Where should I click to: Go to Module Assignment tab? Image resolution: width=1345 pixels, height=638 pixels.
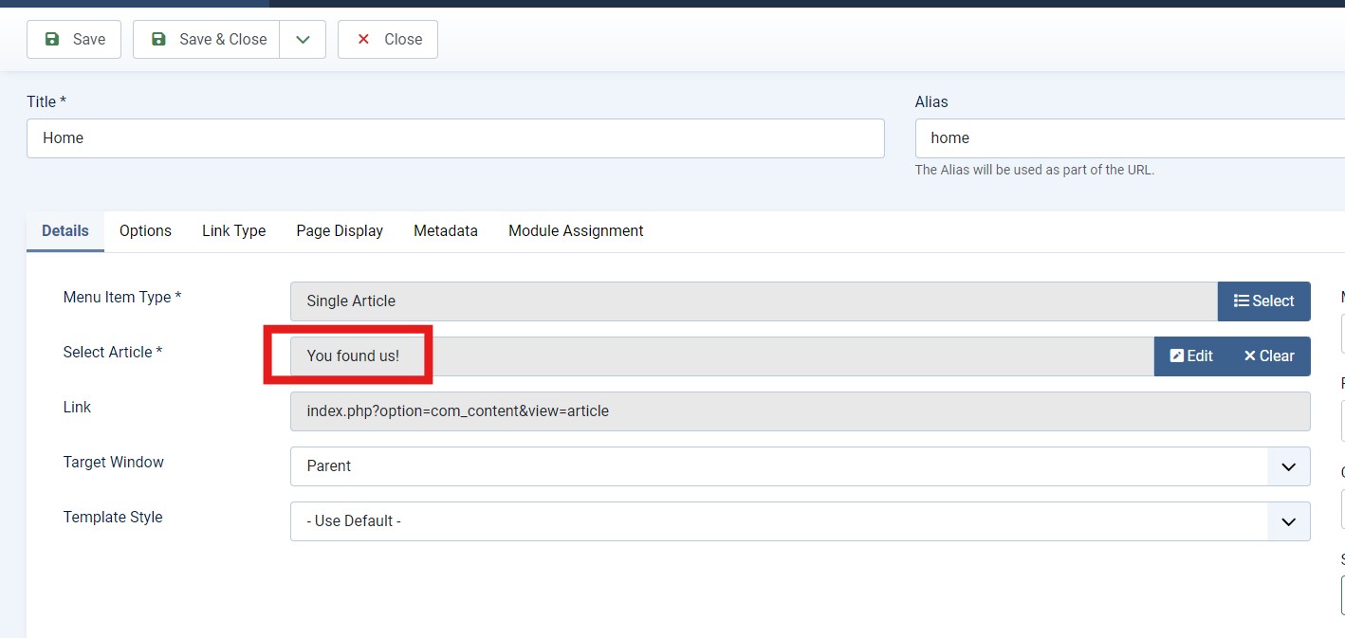tap(576, 231)
